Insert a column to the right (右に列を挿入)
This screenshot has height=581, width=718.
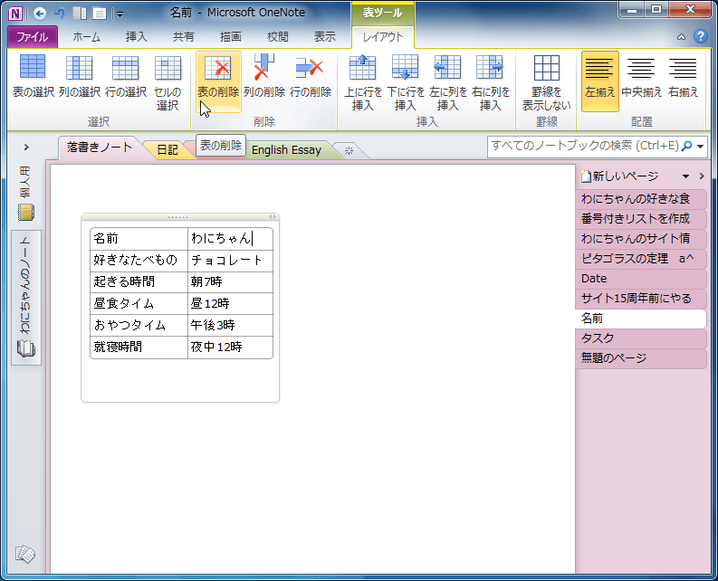(491, 82)
